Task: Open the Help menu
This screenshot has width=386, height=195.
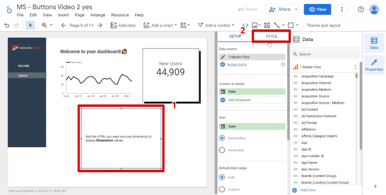Action: (139, 15)
